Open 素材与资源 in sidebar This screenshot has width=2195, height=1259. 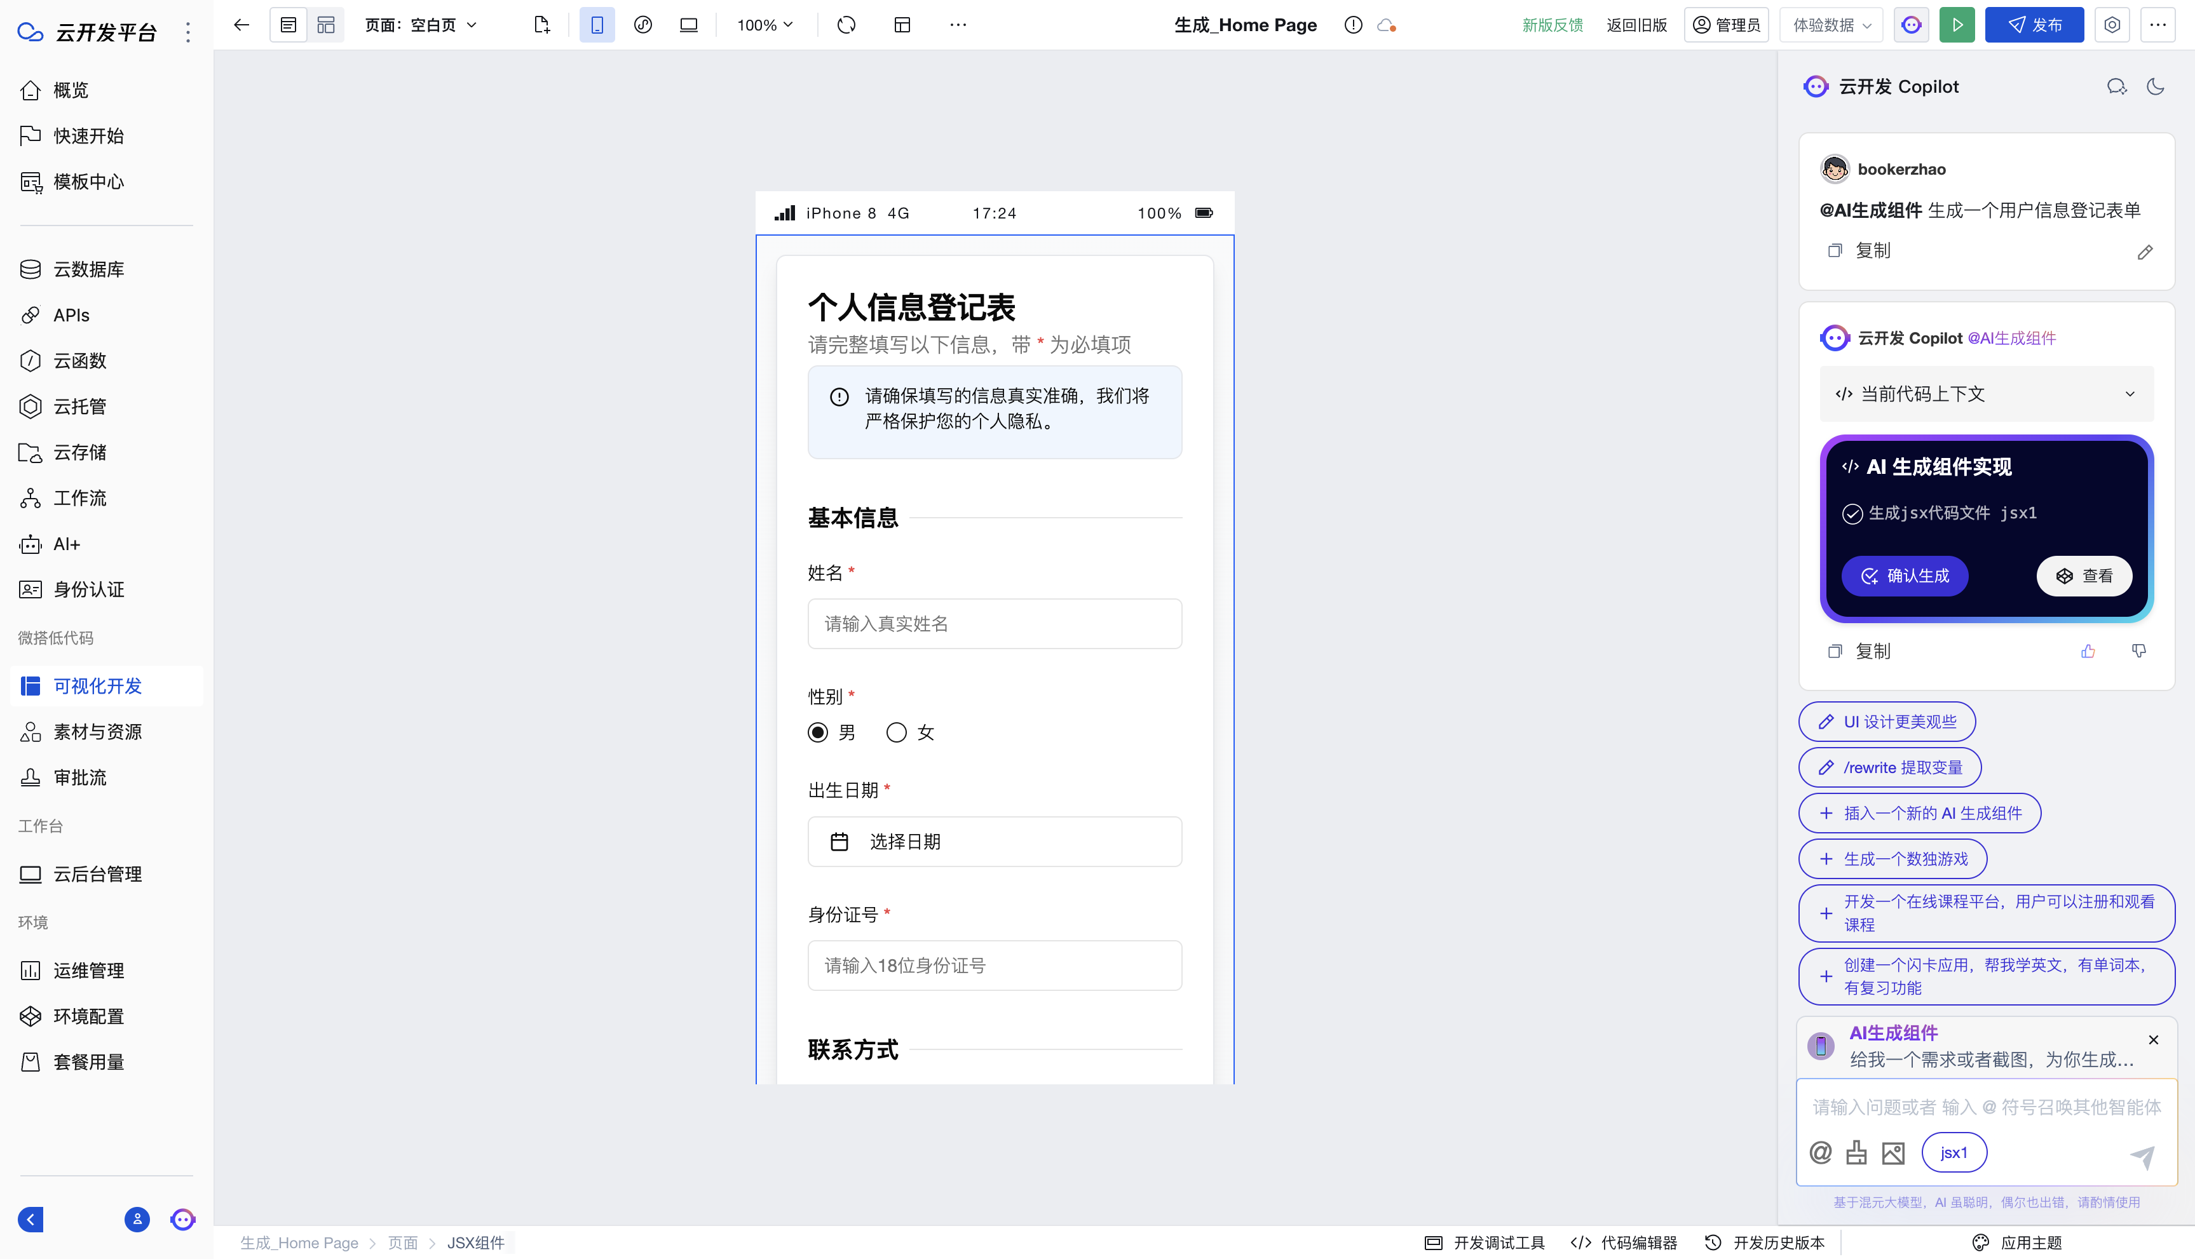(x=106, y=732)
